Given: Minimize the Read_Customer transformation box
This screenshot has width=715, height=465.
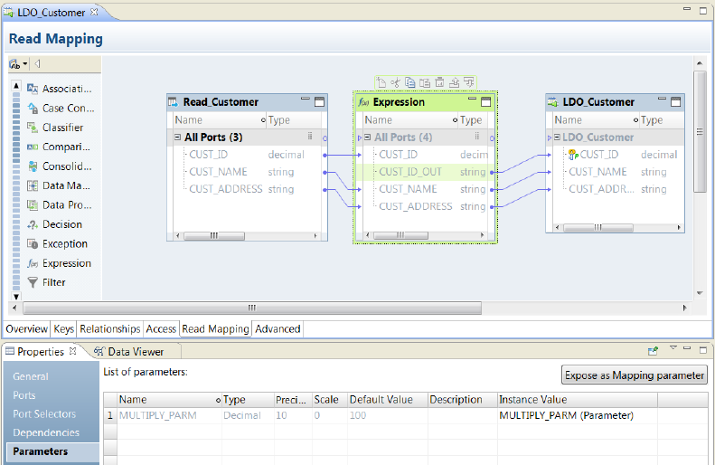Looking at the screenshot, I should 305,99.
